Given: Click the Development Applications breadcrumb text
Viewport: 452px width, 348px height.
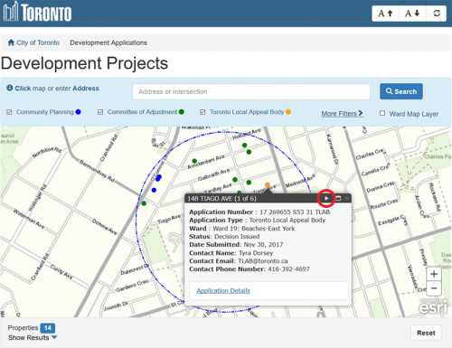Looking at the screenshot, I should (x=108, y=42).
